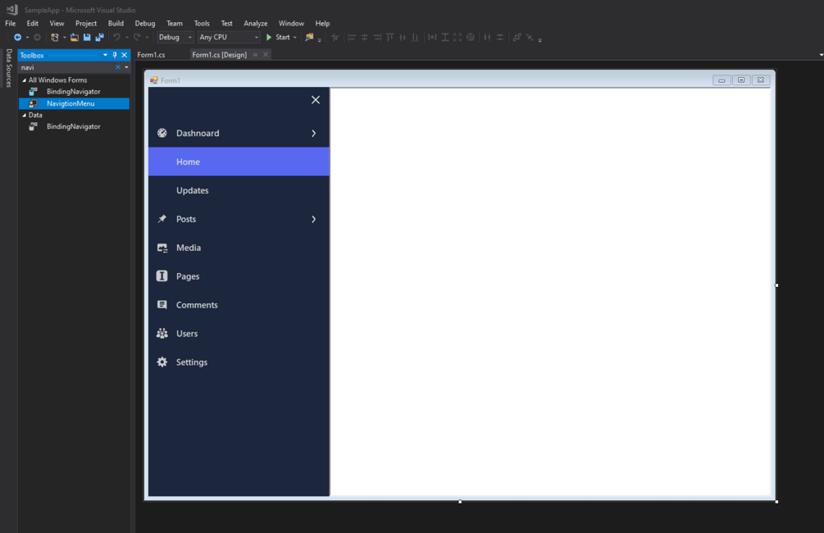Click the Comments icon in navigation menu
This screenshot has height=533, width=824.
[x=162, y=305]
